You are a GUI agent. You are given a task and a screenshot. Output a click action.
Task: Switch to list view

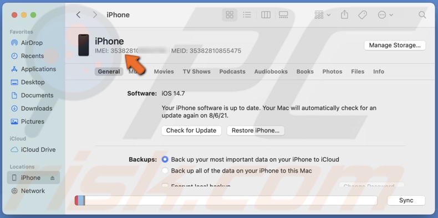click(x=247, y=15)
